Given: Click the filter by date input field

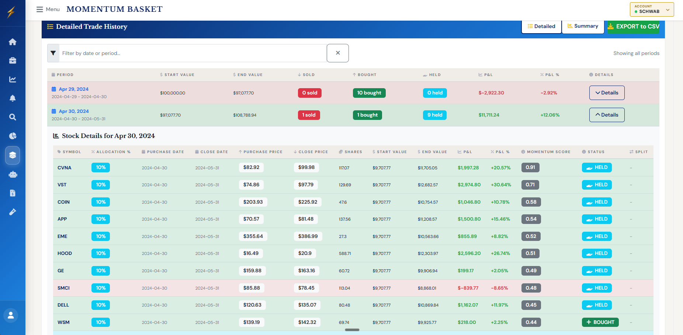Looking at the screenshot, I should click(x=193, y=53).
